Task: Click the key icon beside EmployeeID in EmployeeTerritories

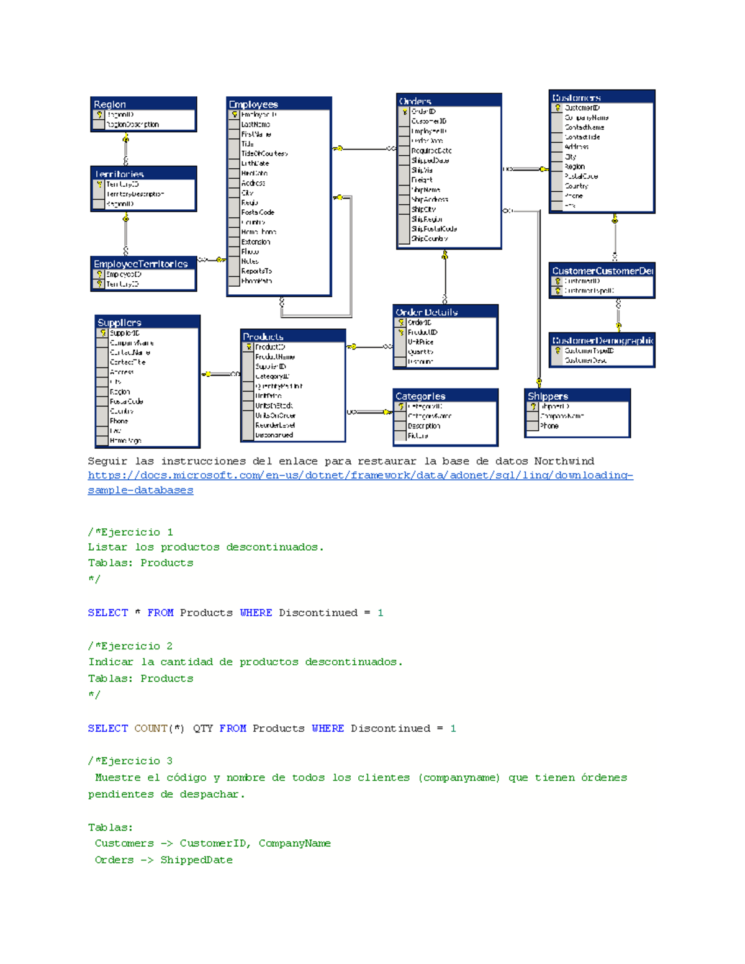Action: (x=99, y=273)
